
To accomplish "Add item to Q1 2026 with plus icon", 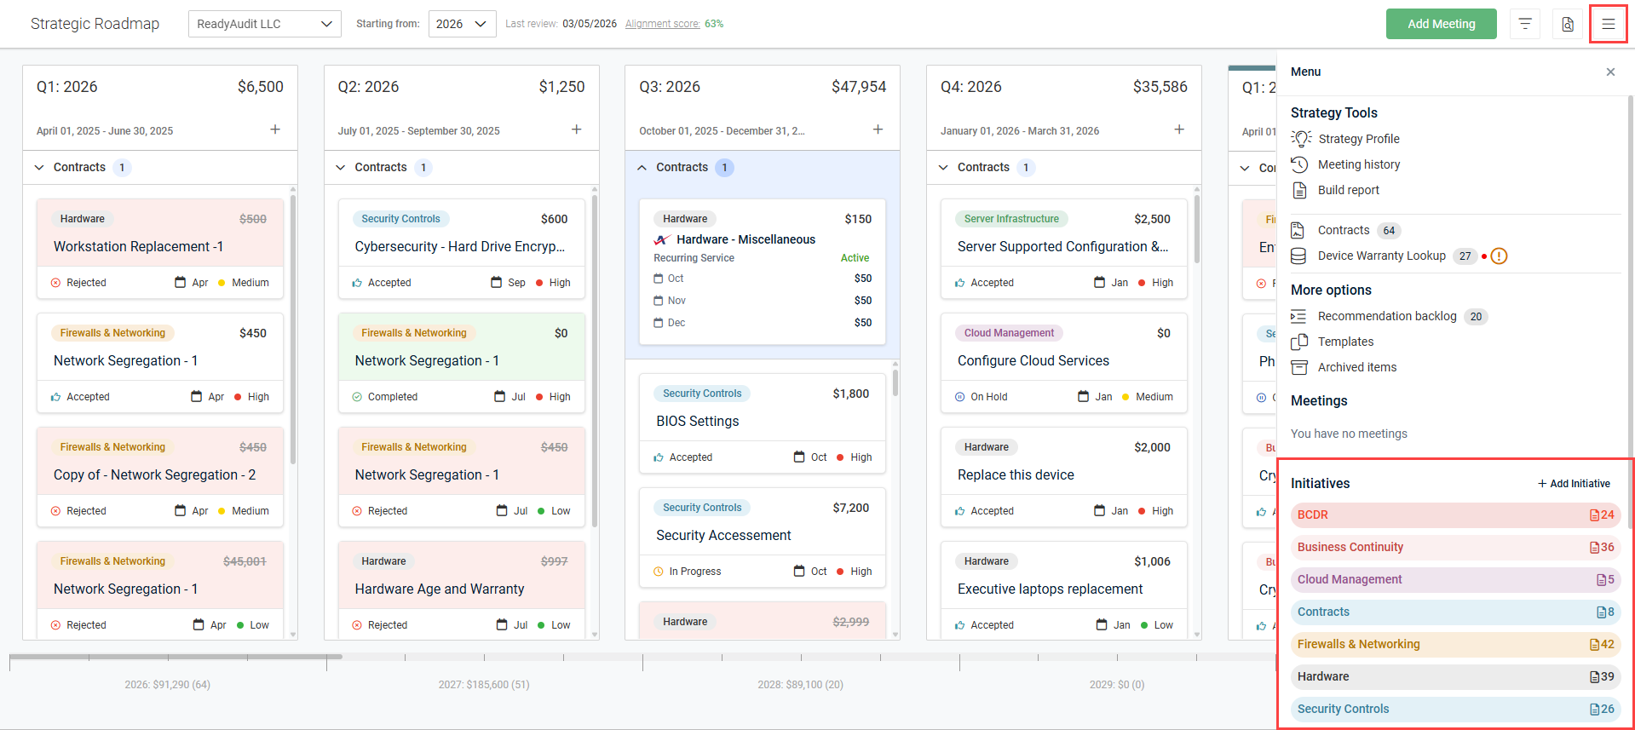I will (275, 129).
